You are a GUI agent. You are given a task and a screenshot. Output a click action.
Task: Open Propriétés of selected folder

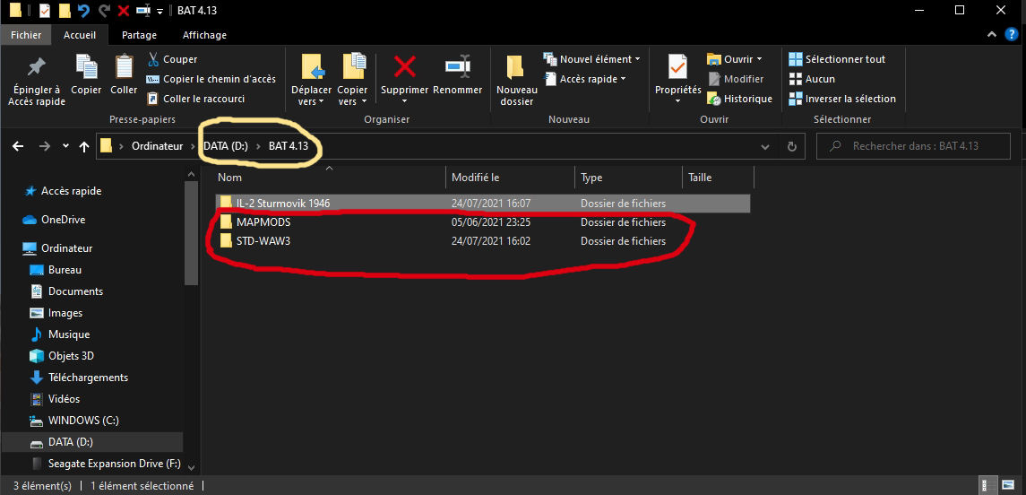[678, 80]
